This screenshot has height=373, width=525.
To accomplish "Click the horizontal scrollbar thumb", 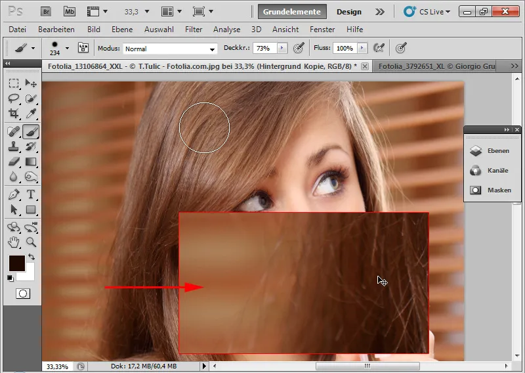I will [367, 366].
